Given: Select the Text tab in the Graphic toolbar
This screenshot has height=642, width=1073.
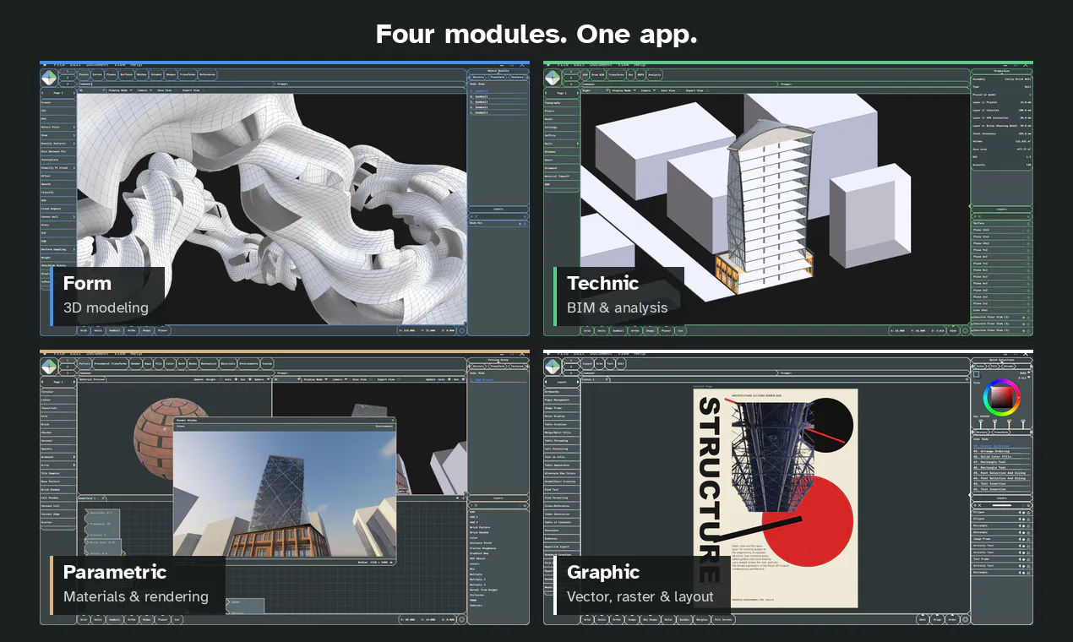Looking at the screenshot, I should point(610,364).
